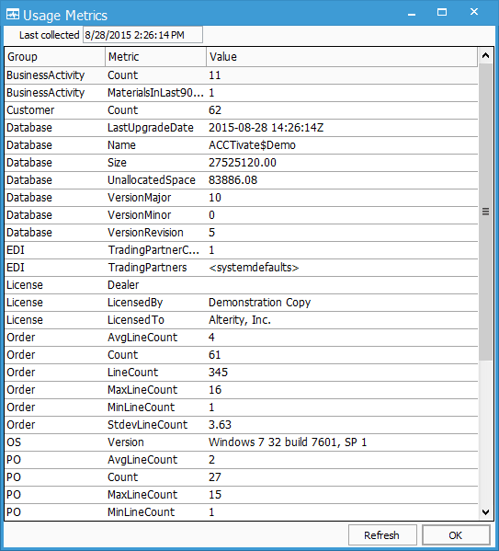Maximize the Usage Metrics window
499x551 pixels.
[442, 12]
